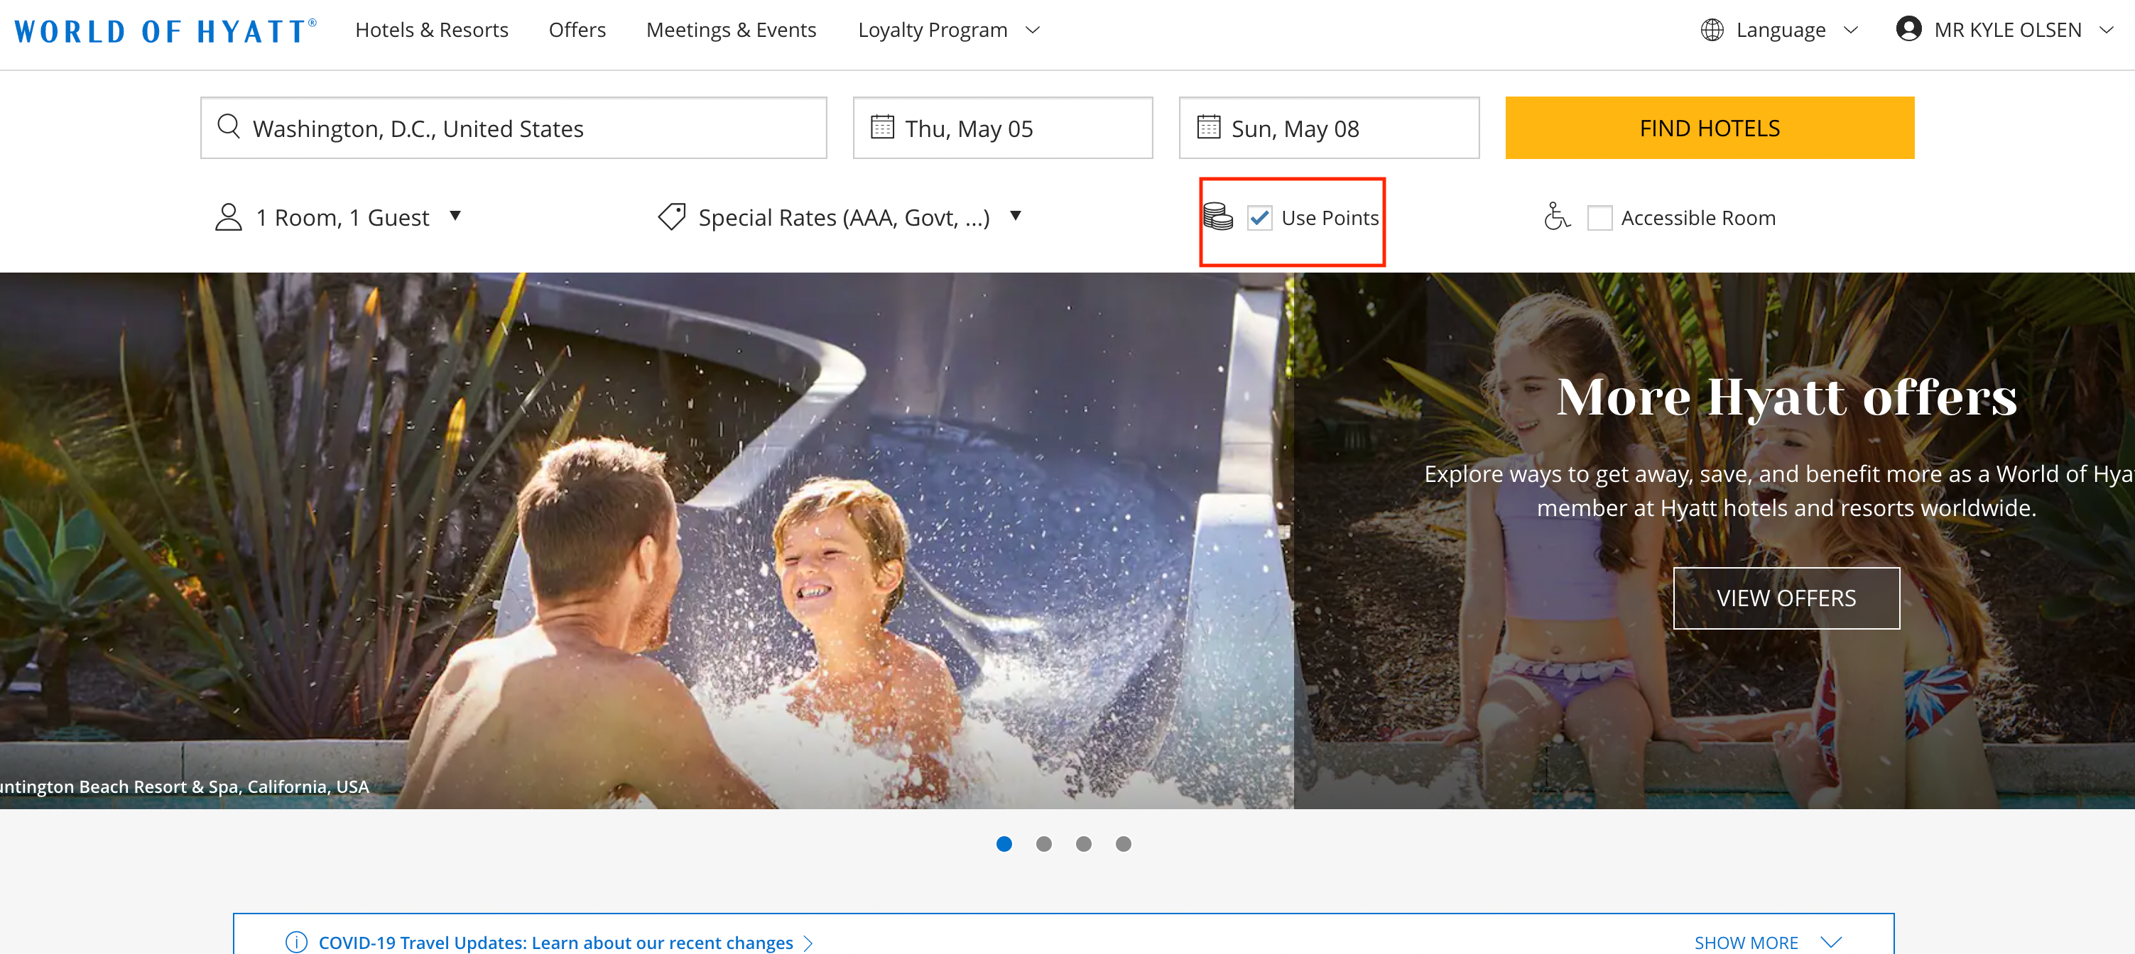Click the points coins icon

coord(1217,217)
